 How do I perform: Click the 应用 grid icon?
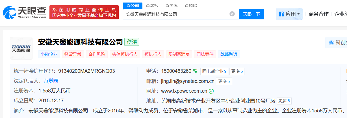click(x=281, y=14)
